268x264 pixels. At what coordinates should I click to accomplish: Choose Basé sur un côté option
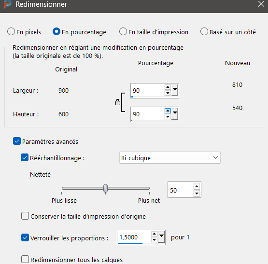point(204,32)
